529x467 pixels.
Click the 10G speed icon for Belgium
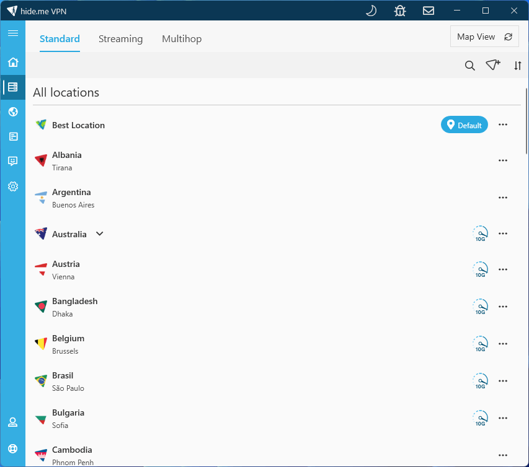[480, 344]
